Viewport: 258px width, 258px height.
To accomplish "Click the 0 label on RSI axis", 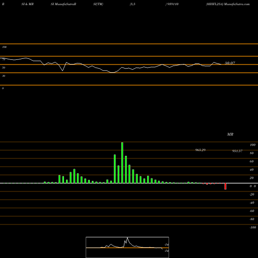I will pyautogui.click(x=3, y=88).
